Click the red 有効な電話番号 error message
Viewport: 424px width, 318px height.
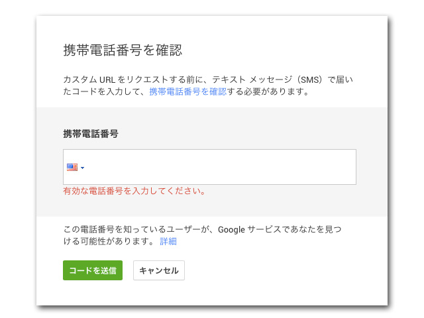tap(134, 191)
